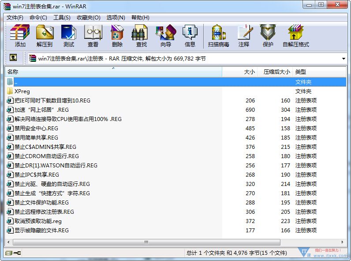
Task: Sort by 名称 column header
Action: click(x=113, y=72)
